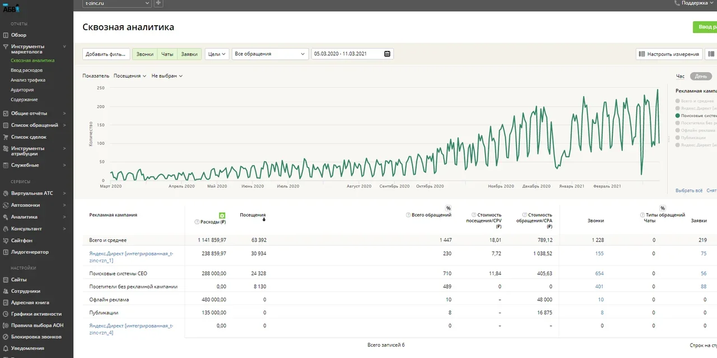Click the sort arrow under Посещения

[x=264, y=220]
